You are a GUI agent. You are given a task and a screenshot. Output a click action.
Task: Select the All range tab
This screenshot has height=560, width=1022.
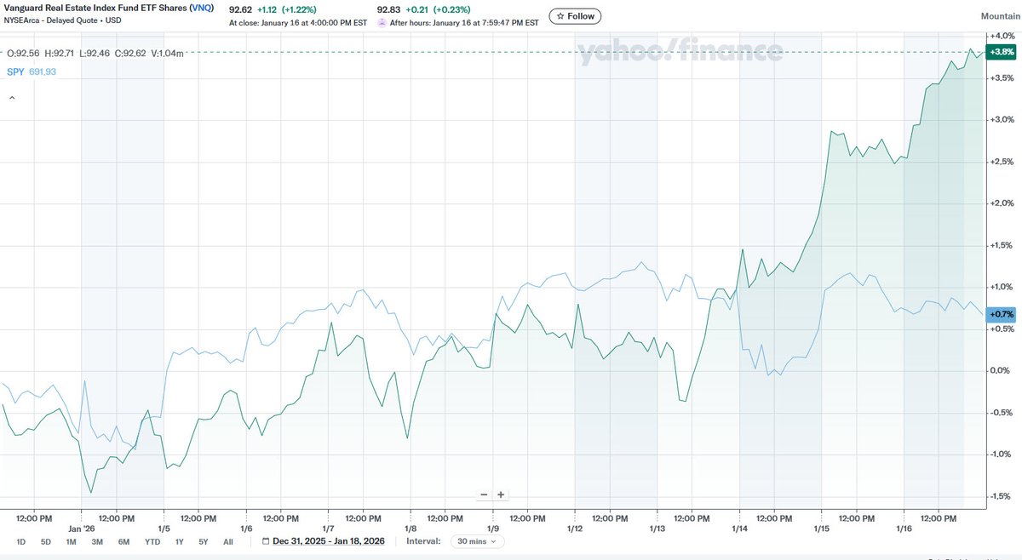227,541
